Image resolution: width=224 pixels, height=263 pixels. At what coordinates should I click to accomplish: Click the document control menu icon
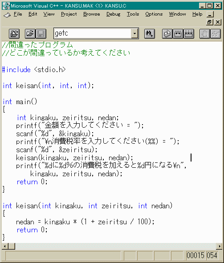pyautogui.click(x=7, y=15)
